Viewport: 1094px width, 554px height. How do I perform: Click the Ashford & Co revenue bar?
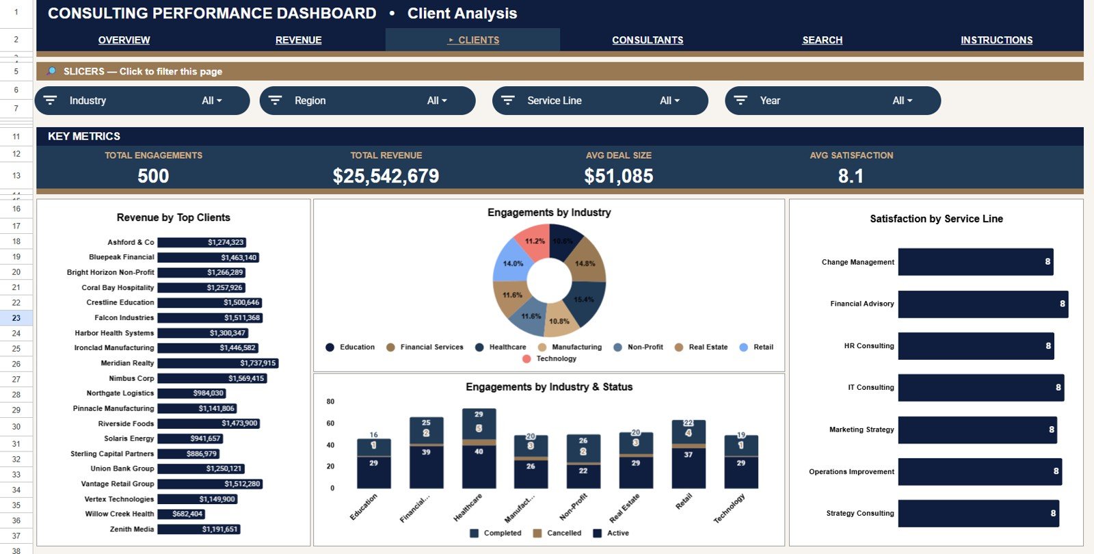(202, 242)
